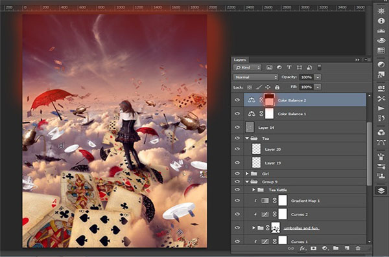Click Link Layers icon at panel bottom
Screen dimensions: 389x257
click(x=290, y=249)
